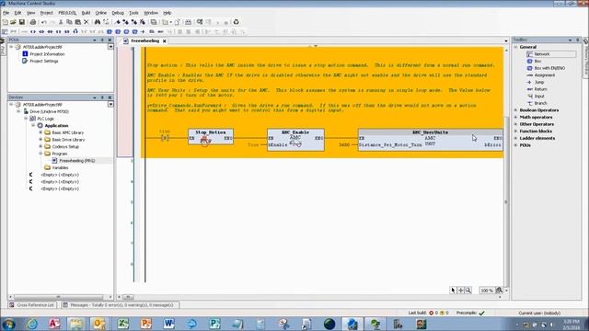Click the Stop_Motion function block
589x331 pixels.
[x=211, y=137]
